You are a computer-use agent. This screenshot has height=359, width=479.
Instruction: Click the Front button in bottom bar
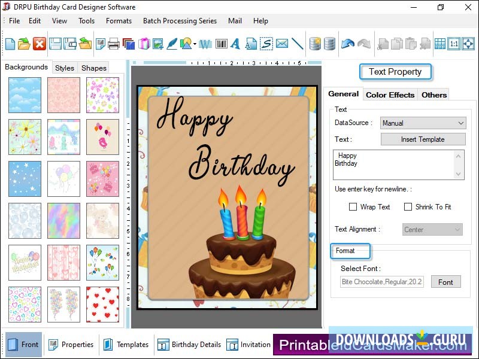pos(23,345)
